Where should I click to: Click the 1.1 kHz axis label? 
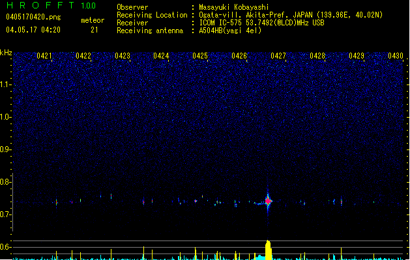(5, 84)
